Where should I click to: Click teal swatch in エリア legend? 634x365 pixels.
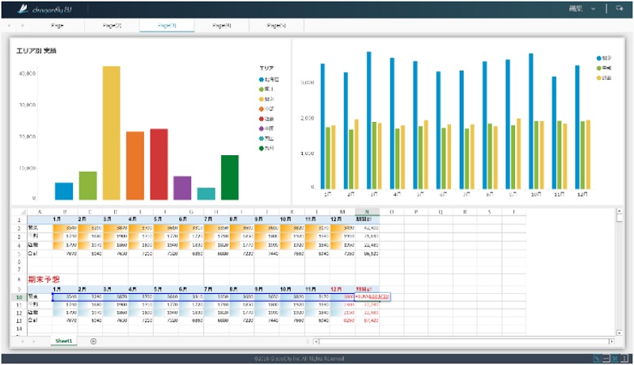[262, 139]
